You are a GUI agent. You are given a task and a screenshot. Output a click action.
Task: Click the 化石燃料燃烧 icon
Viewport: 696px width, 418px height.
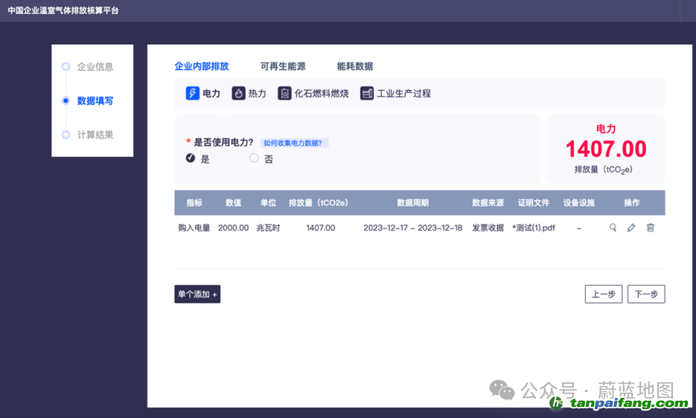tap(284, 94)
